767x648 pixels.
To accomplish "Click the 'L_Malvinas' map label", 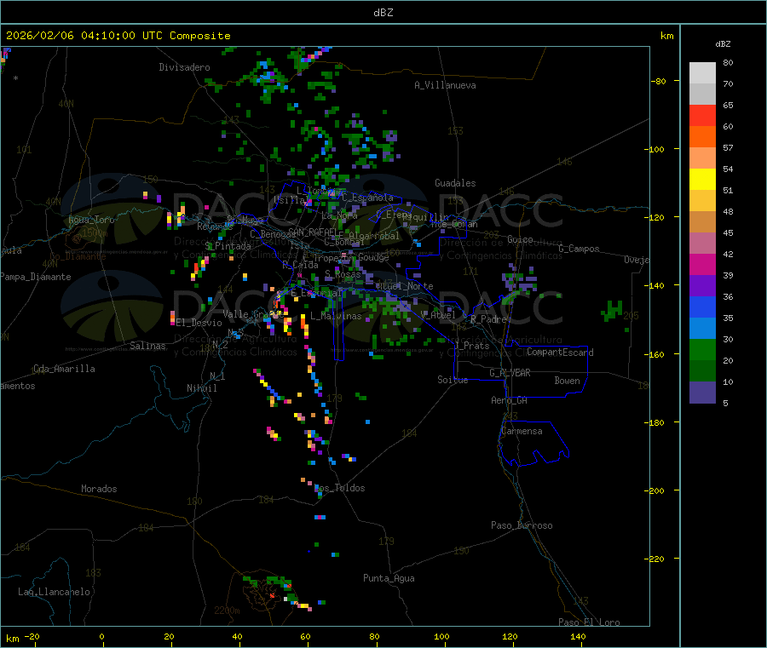I will [x=336, y=316].
